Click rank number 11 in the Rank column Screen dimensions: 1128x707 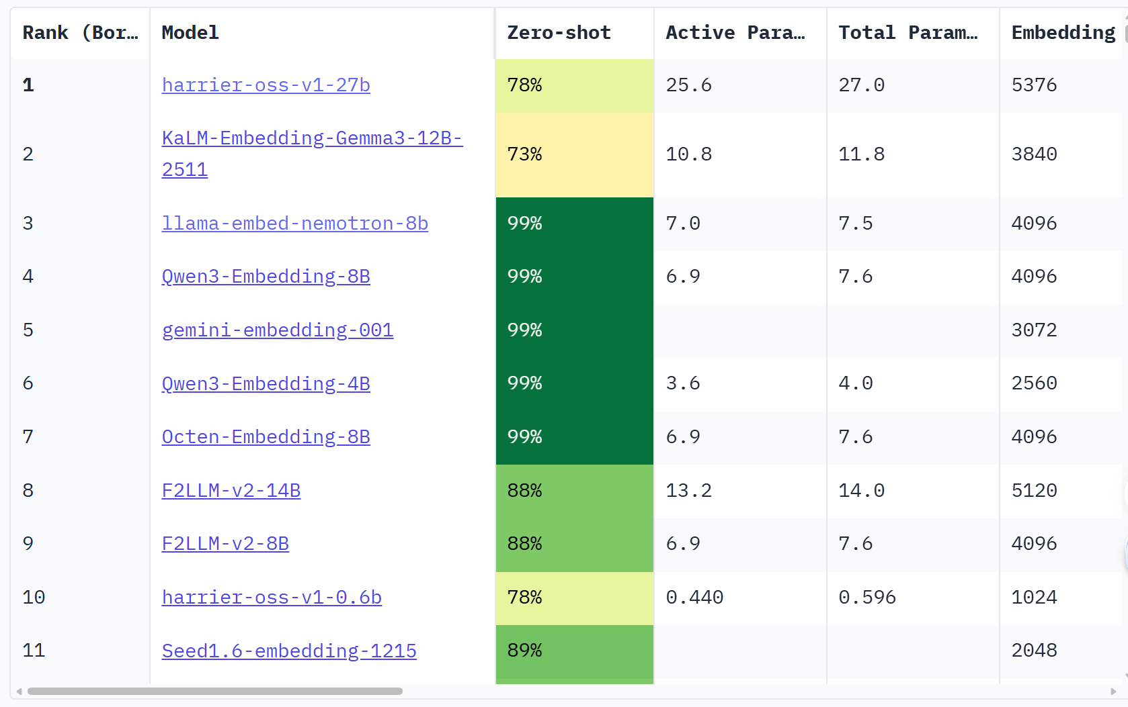point(34,651)
